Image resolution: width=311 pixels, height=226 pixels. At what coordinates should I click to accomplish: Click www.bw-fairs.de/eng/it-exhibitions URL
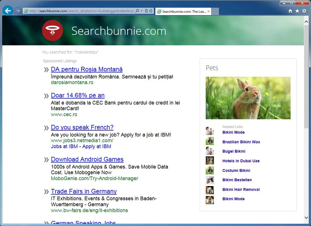click(x=89, y=210)
